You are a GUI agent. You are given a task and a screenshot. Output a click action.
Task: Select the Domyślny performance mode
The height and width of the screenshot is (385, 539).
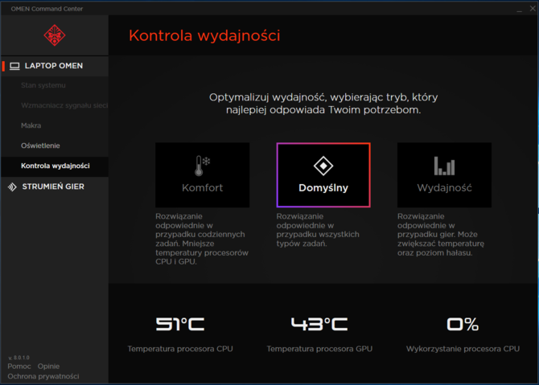pyautogui.click(x=323, y=174)
